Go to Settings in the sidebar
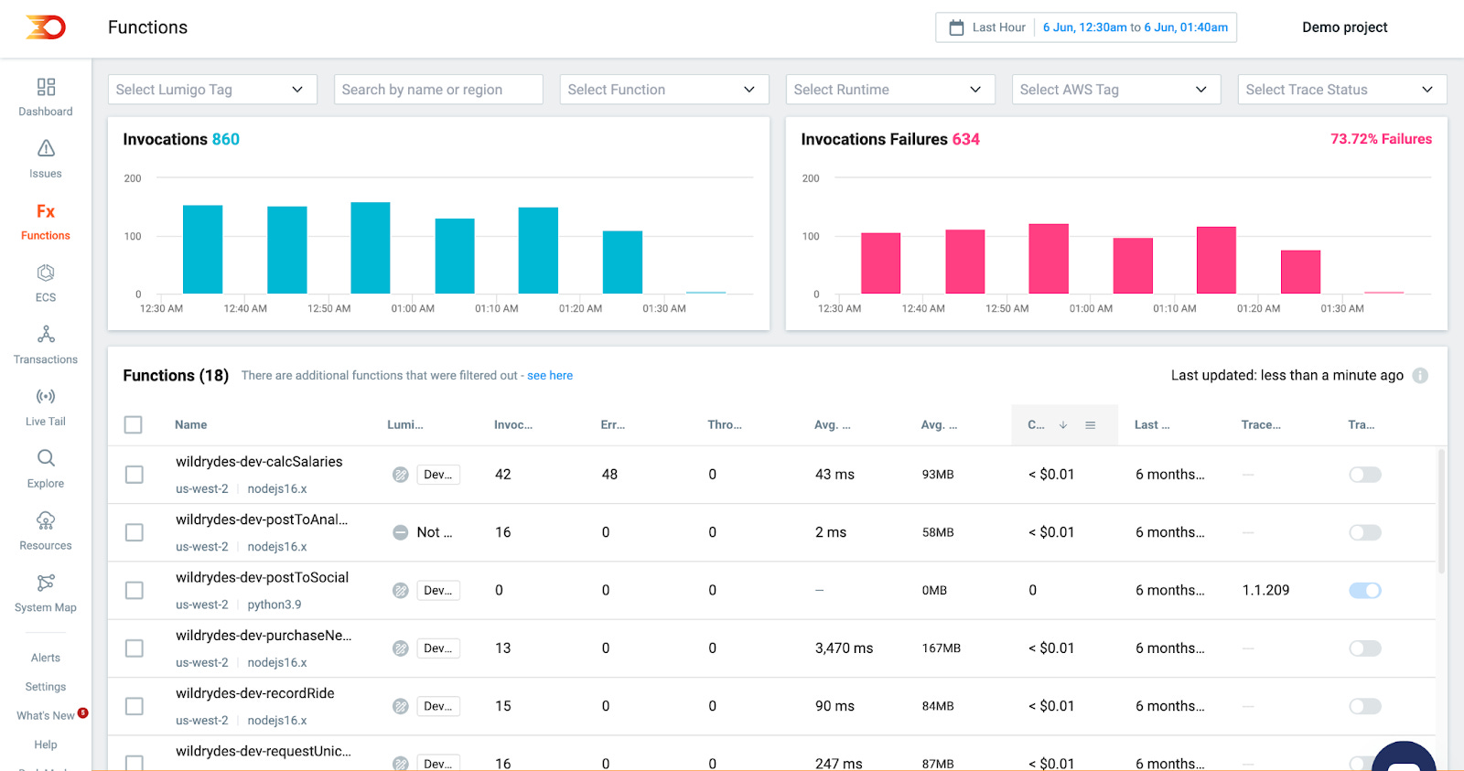The height and width of the screenshot is (771, 1464). (46, 687)
